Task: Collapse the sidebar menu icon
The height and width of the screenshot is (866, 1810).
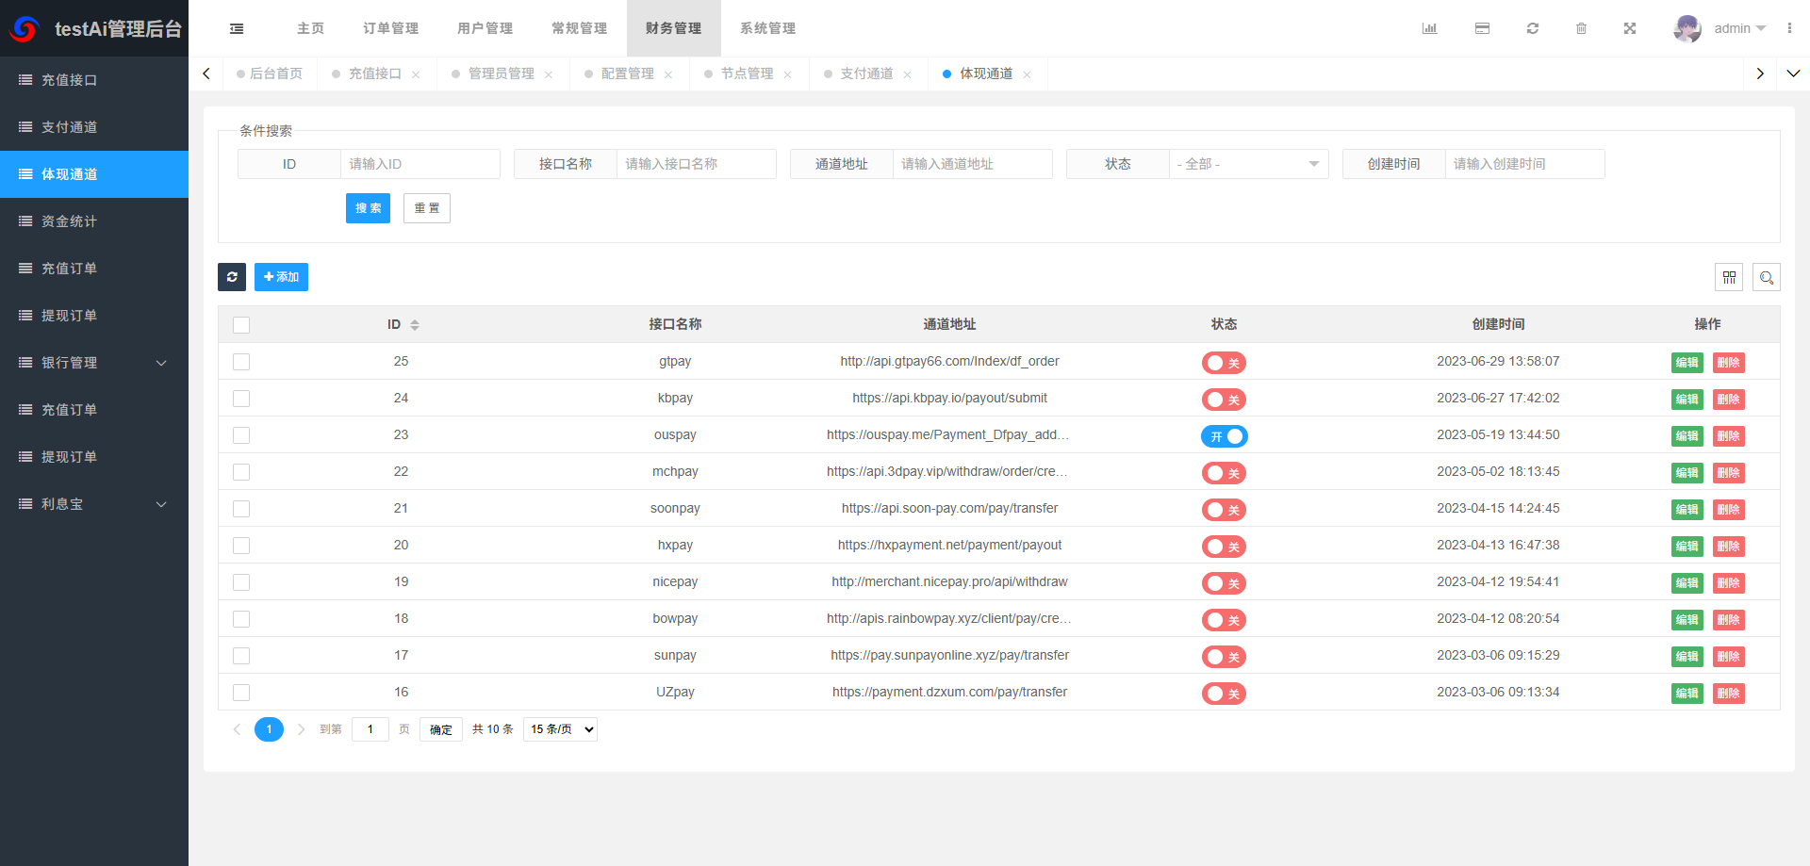Action: [236, 28]
